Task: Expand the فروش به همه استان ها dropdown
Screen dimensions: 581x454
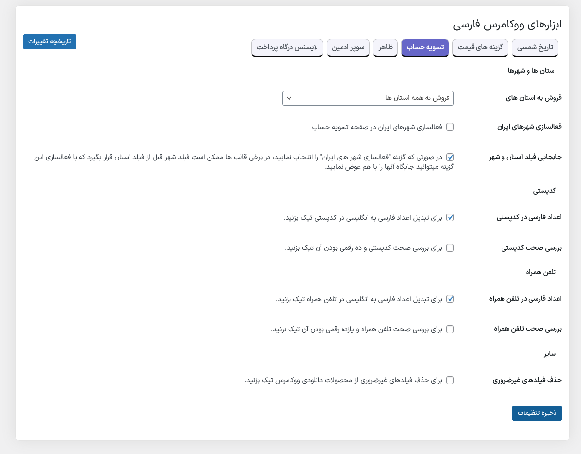Action: (x=368, y=98)
